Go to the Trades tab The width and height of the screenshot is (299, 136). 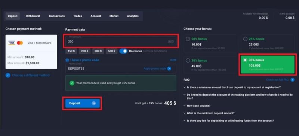pyautogui.click(x=78, y=16)
